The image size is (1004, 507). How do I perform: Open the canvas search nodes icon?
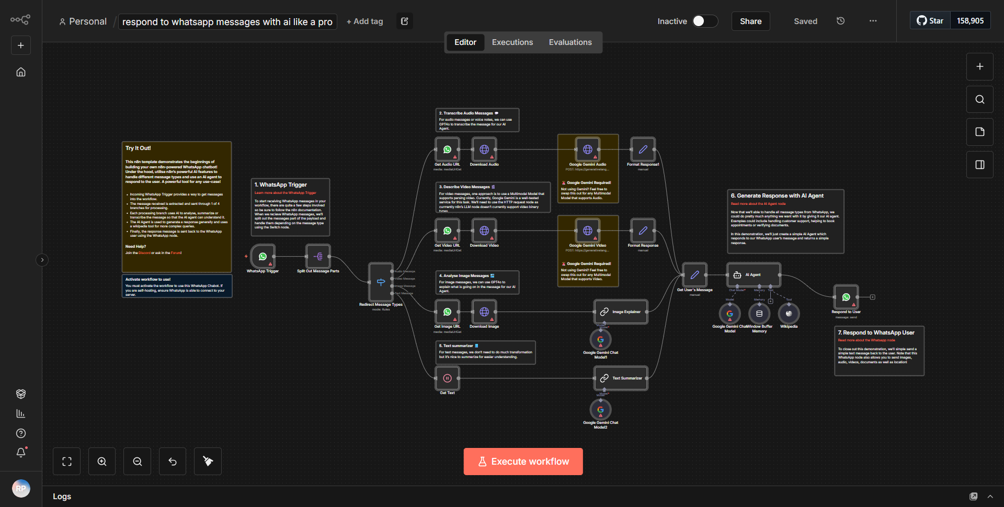980,99
